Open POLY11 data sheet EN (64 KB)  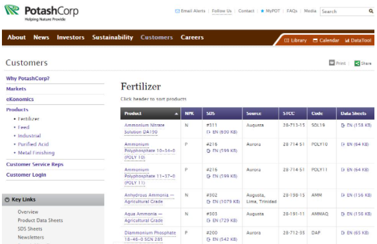355,170
